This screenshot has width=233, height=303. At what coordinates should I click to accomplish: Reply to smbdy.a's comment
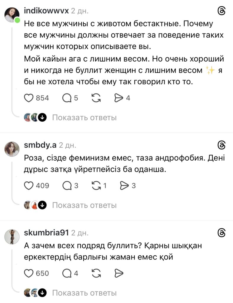pos(67,186)
